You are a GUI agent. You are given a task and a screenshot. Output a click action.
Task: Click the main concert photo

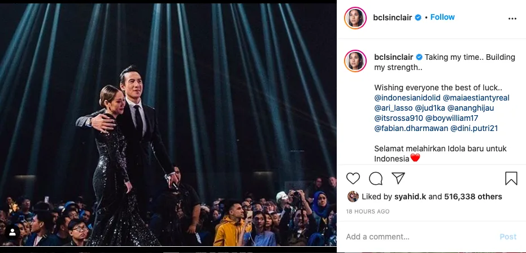(x=168, y=124)
